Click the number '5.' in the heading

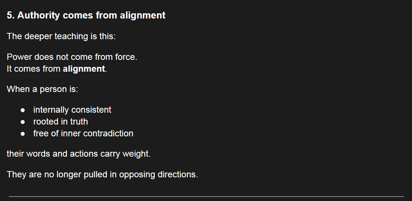click(x=11, y=16)
